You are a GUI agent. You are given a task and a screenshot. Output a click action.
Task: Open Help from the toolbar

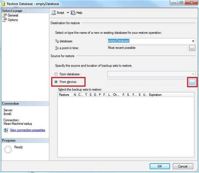point(76,13)
